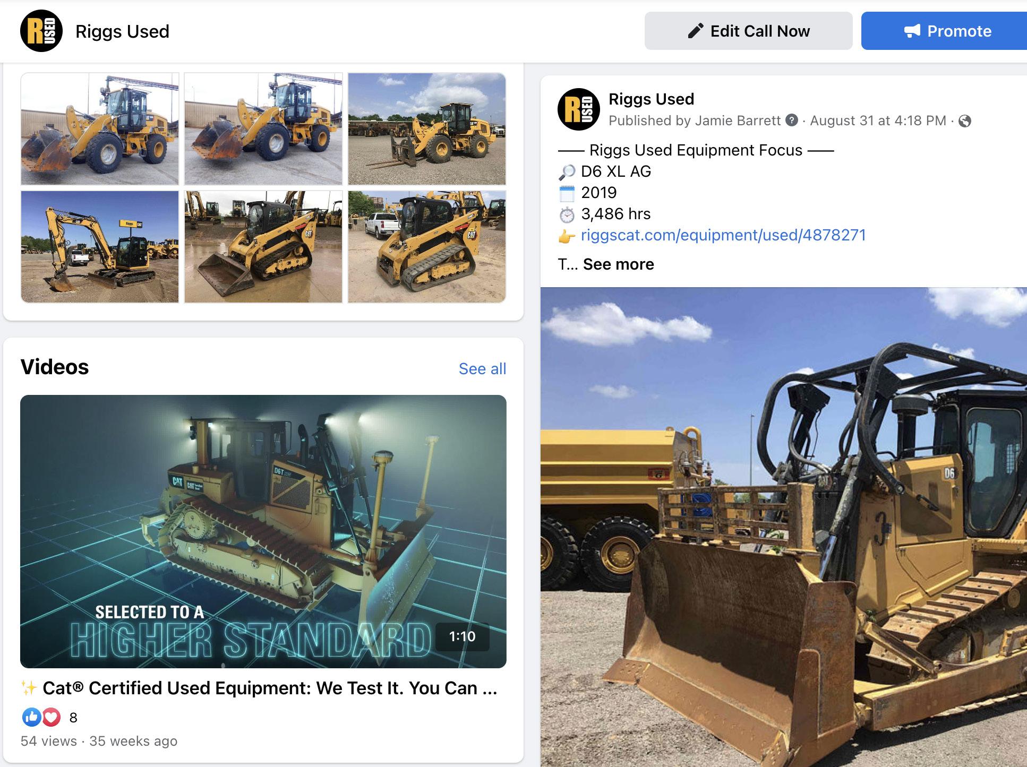Open the Riggs Used post author name
Image resolution: width=1027 pixels, height=767 pixels.
651,99
